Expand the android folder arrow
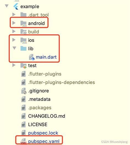The image size is (130, 145). [14, 23]
